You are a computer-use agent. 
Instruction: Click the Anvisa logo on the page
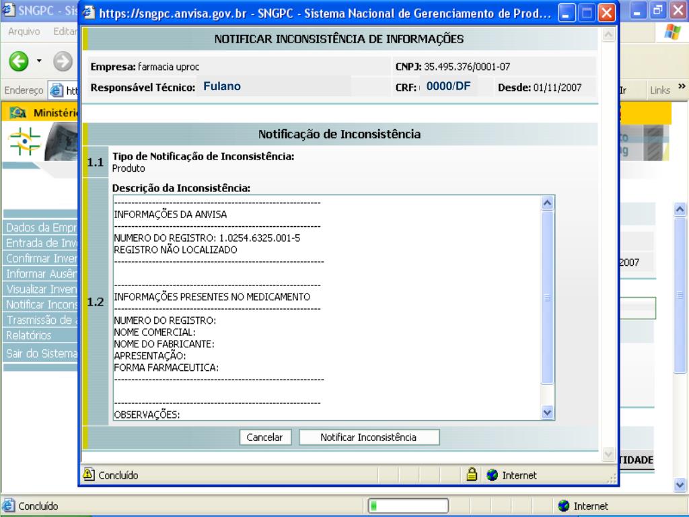pyautogui.click(x=25, y=141)
